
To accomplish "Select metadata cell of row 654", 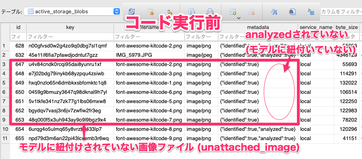I will pyautogui.click(x=258, y=129).
